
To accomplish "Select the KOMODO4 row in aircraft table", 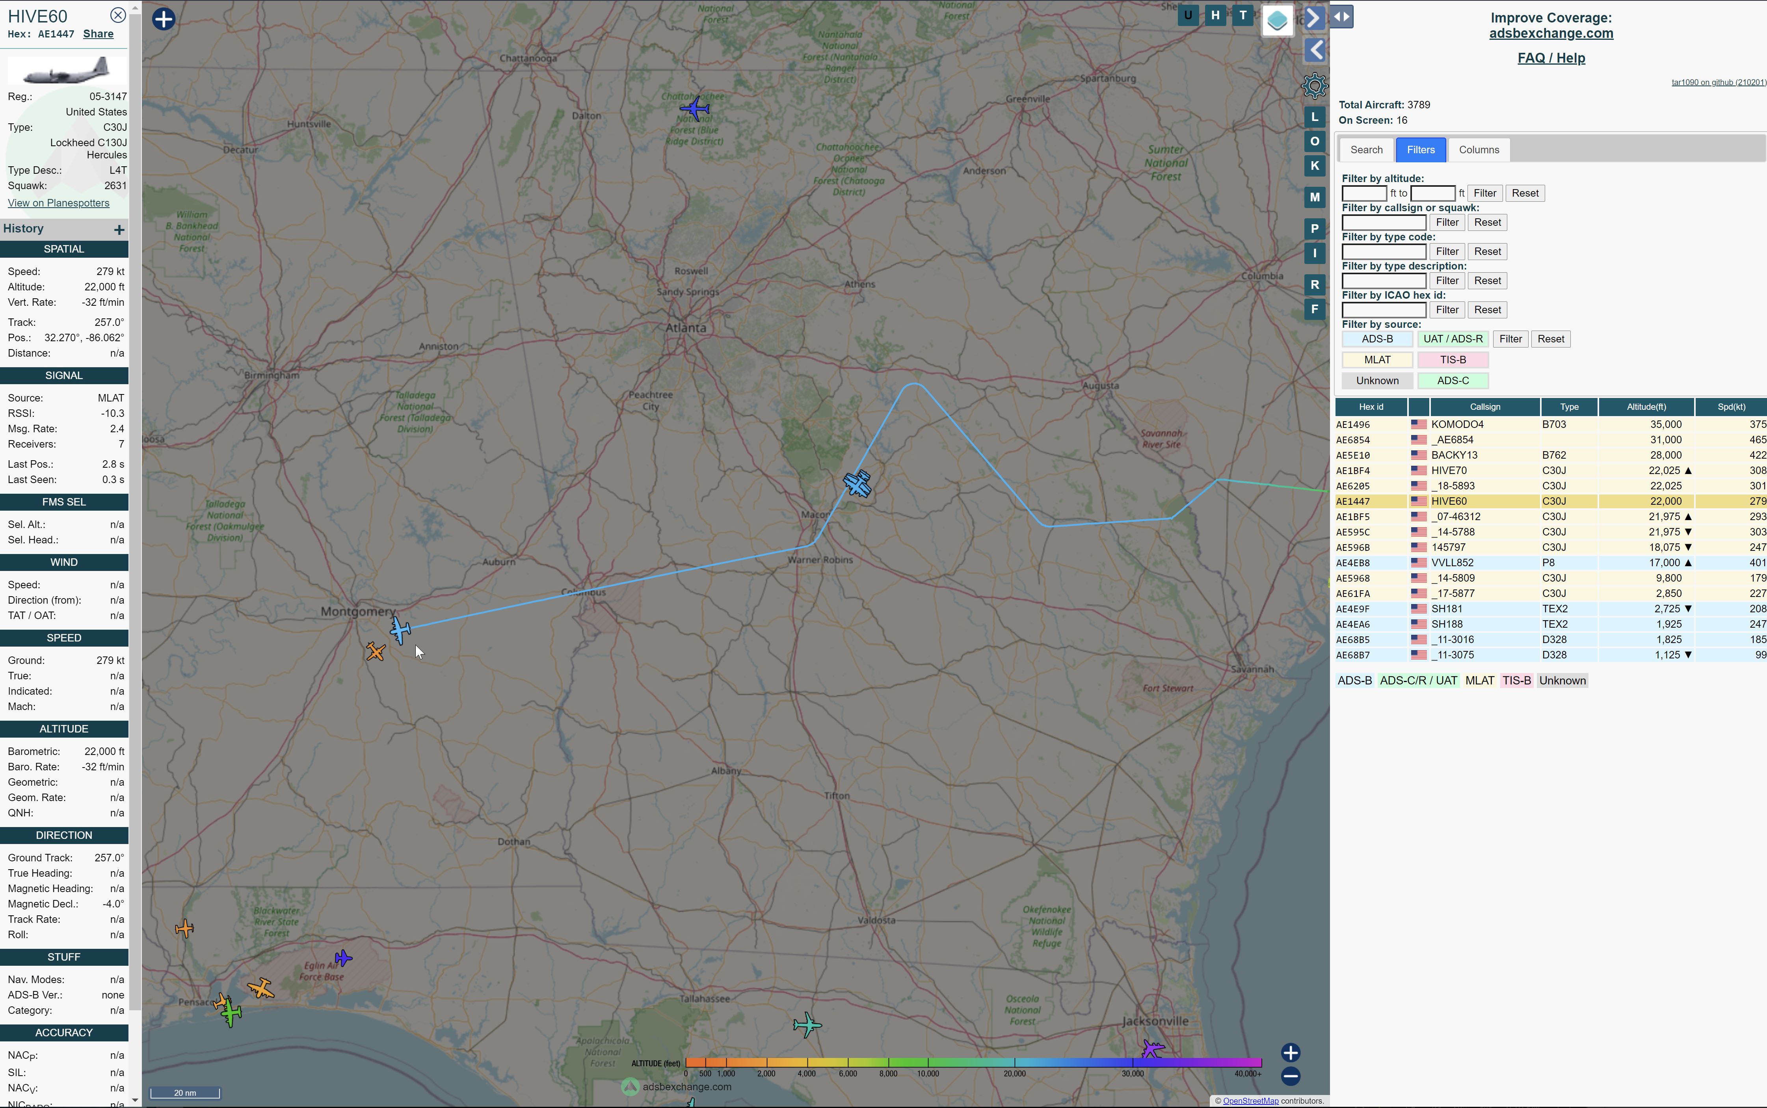I will click(1550, 424).
